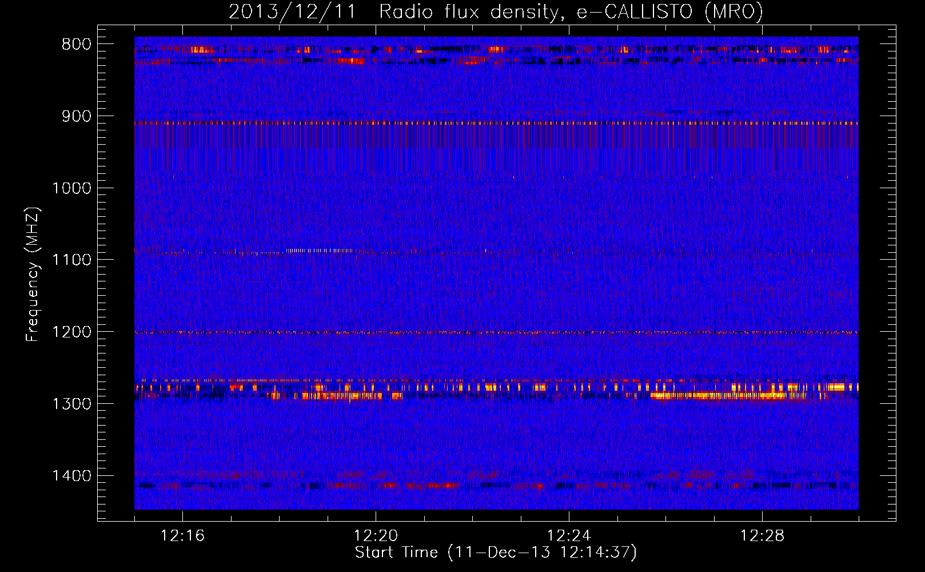Screen dimensions: 925x572
Task: Click the 1200 frequency tick label
Action: click(71, 332)
